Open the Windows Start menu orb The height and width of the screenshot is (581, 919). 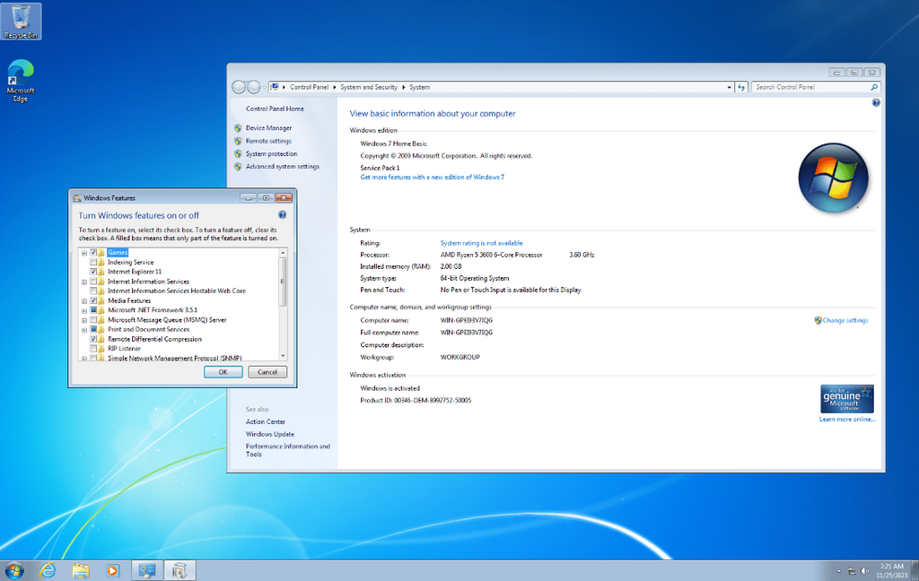(14, 570)
